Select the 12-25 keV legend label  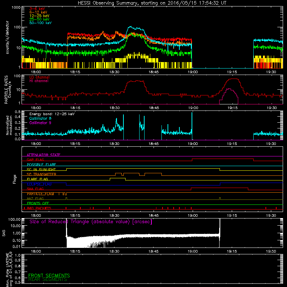(39, 16)
